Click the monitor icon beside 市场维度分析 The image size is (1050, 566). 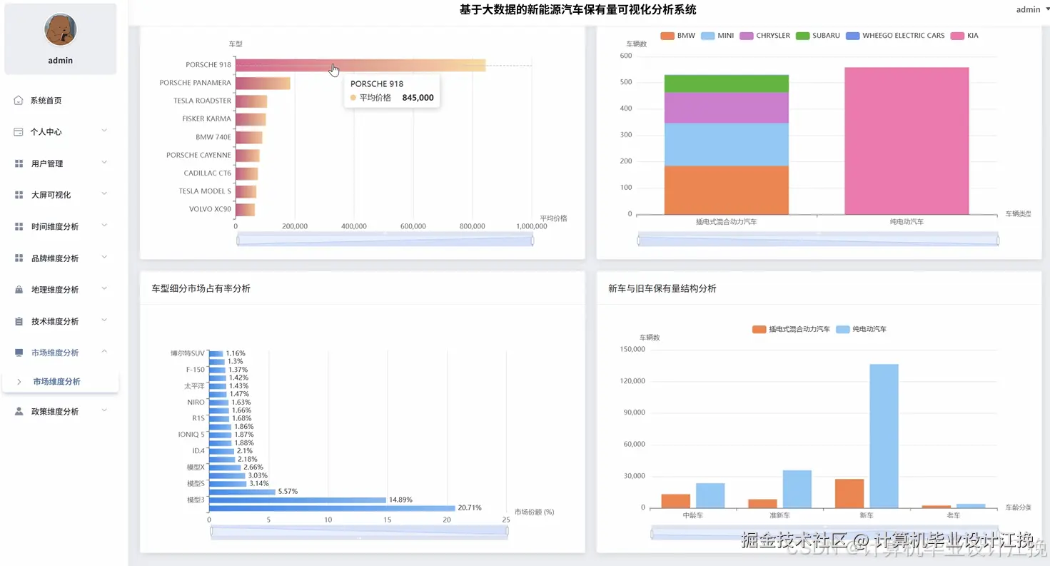point(19,353)
